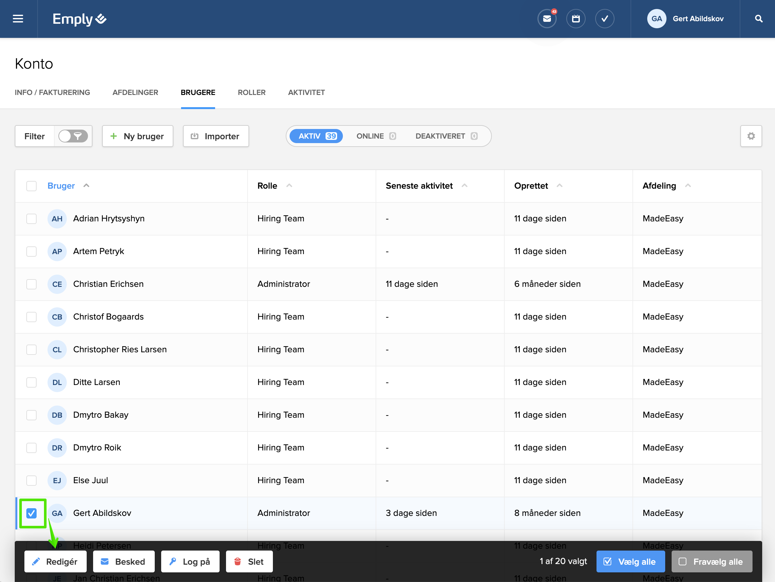Click the Log på key button

(x=190, y=561)
